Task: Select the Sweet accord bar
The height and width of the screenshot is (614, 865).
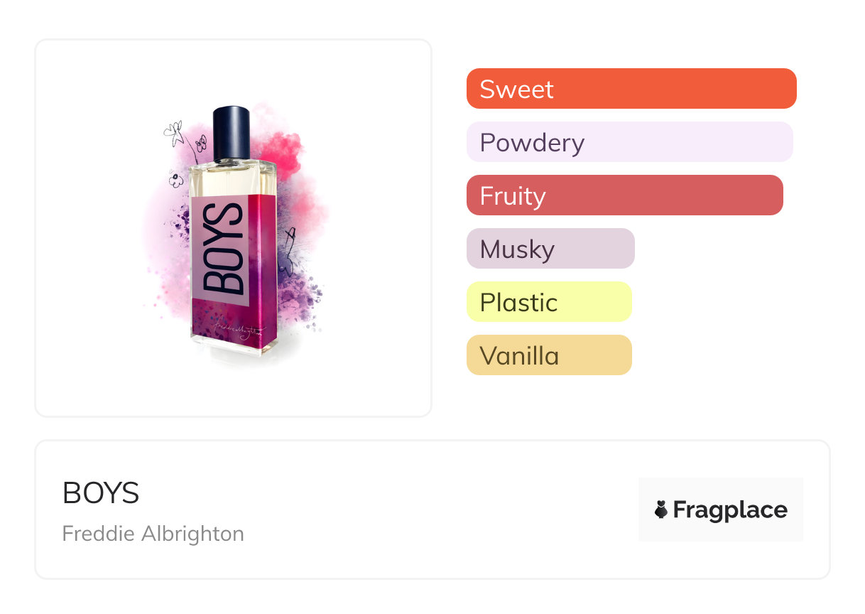Action: coord(631,89)
